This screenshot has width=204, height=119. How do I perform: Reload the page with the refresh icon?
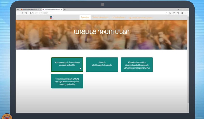pyautogui.click(x=26, y=13)
